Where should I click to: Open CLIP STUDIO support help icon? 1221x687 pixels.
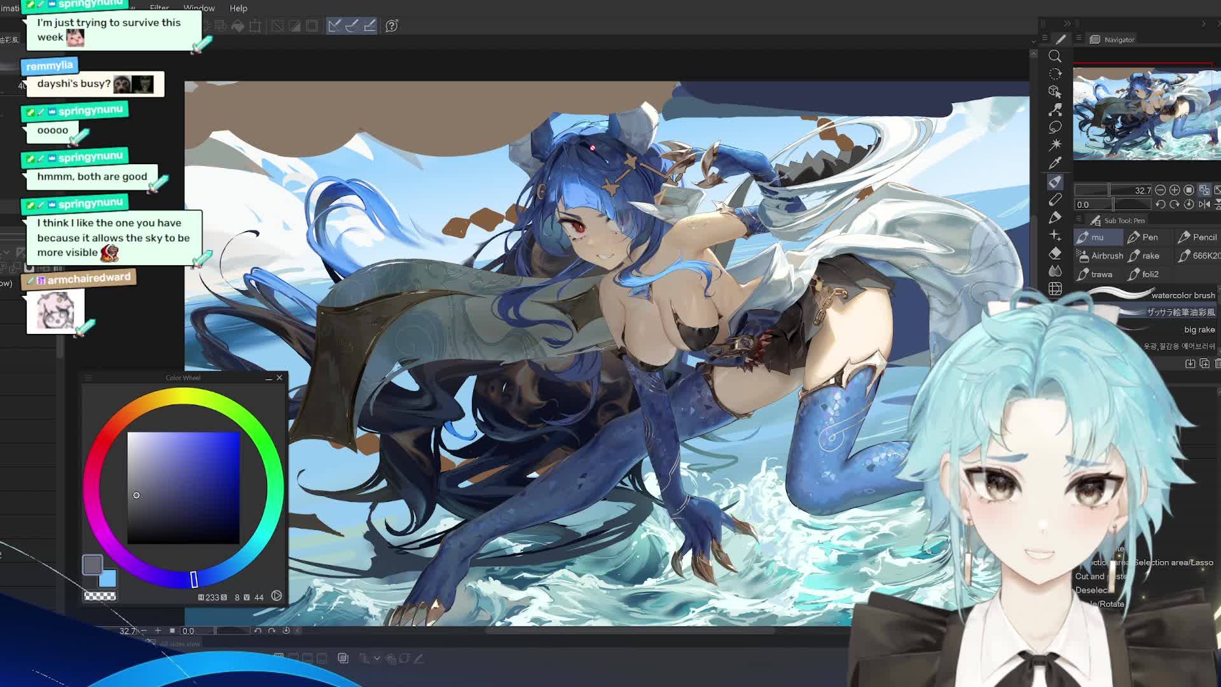point(392,26)
